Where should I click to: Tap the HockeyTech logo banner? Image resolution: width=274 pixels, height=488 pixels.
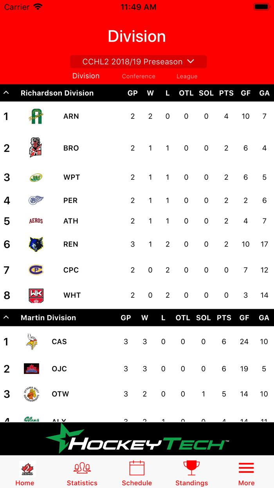(x=137, y=438)
